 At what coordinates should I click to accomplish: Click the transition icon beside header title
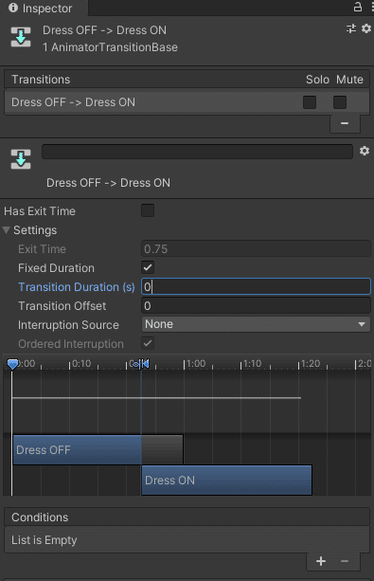point(21,37)
